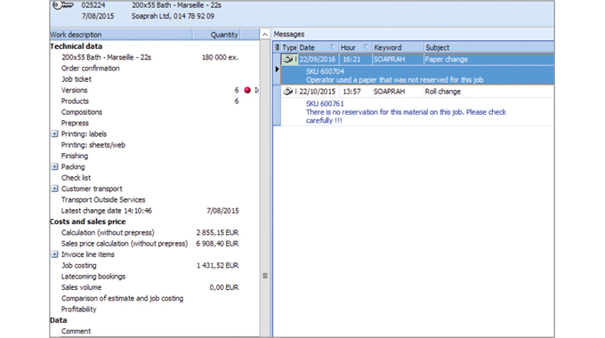
Task: Sort messages by Hour column header
Action: [x=355, y=47]
